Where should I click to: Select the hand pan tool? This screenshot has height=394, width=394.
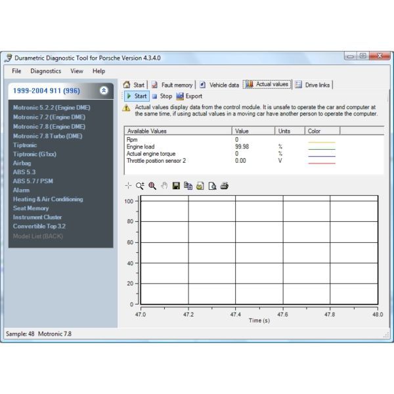164,186
